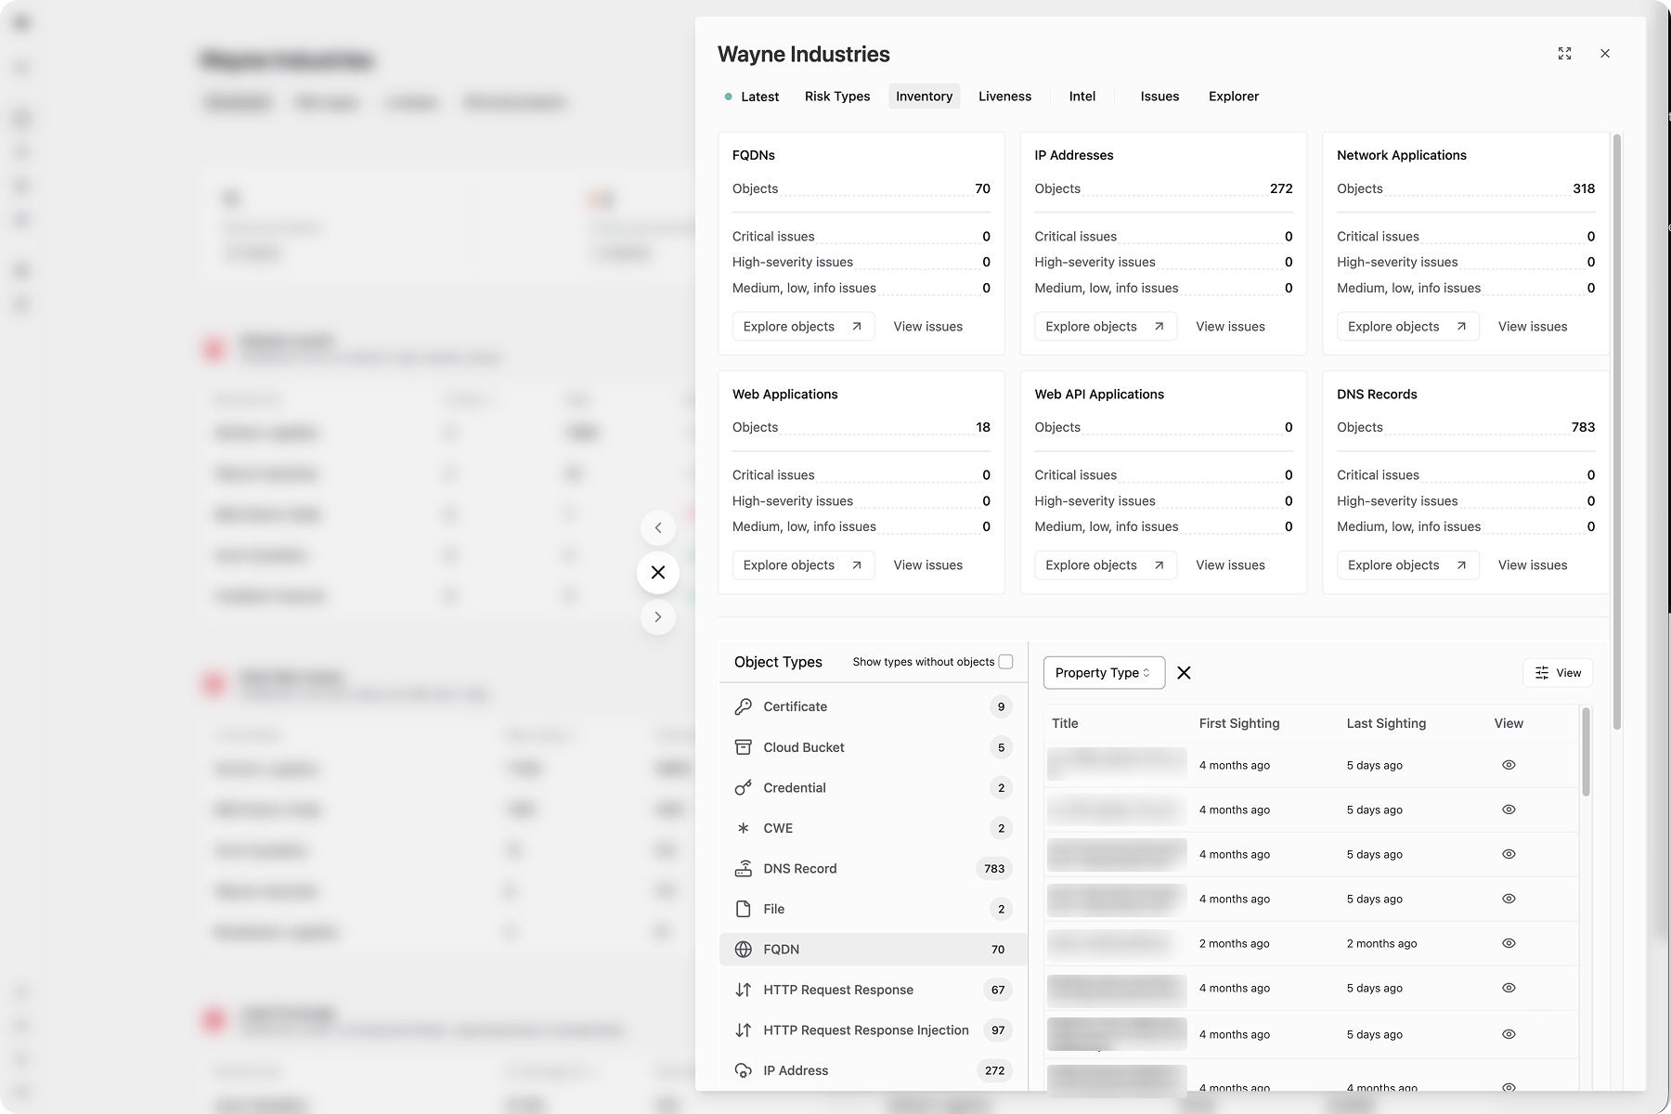
Task: Click the eye icon in first table row
Action: (1509, 765)
